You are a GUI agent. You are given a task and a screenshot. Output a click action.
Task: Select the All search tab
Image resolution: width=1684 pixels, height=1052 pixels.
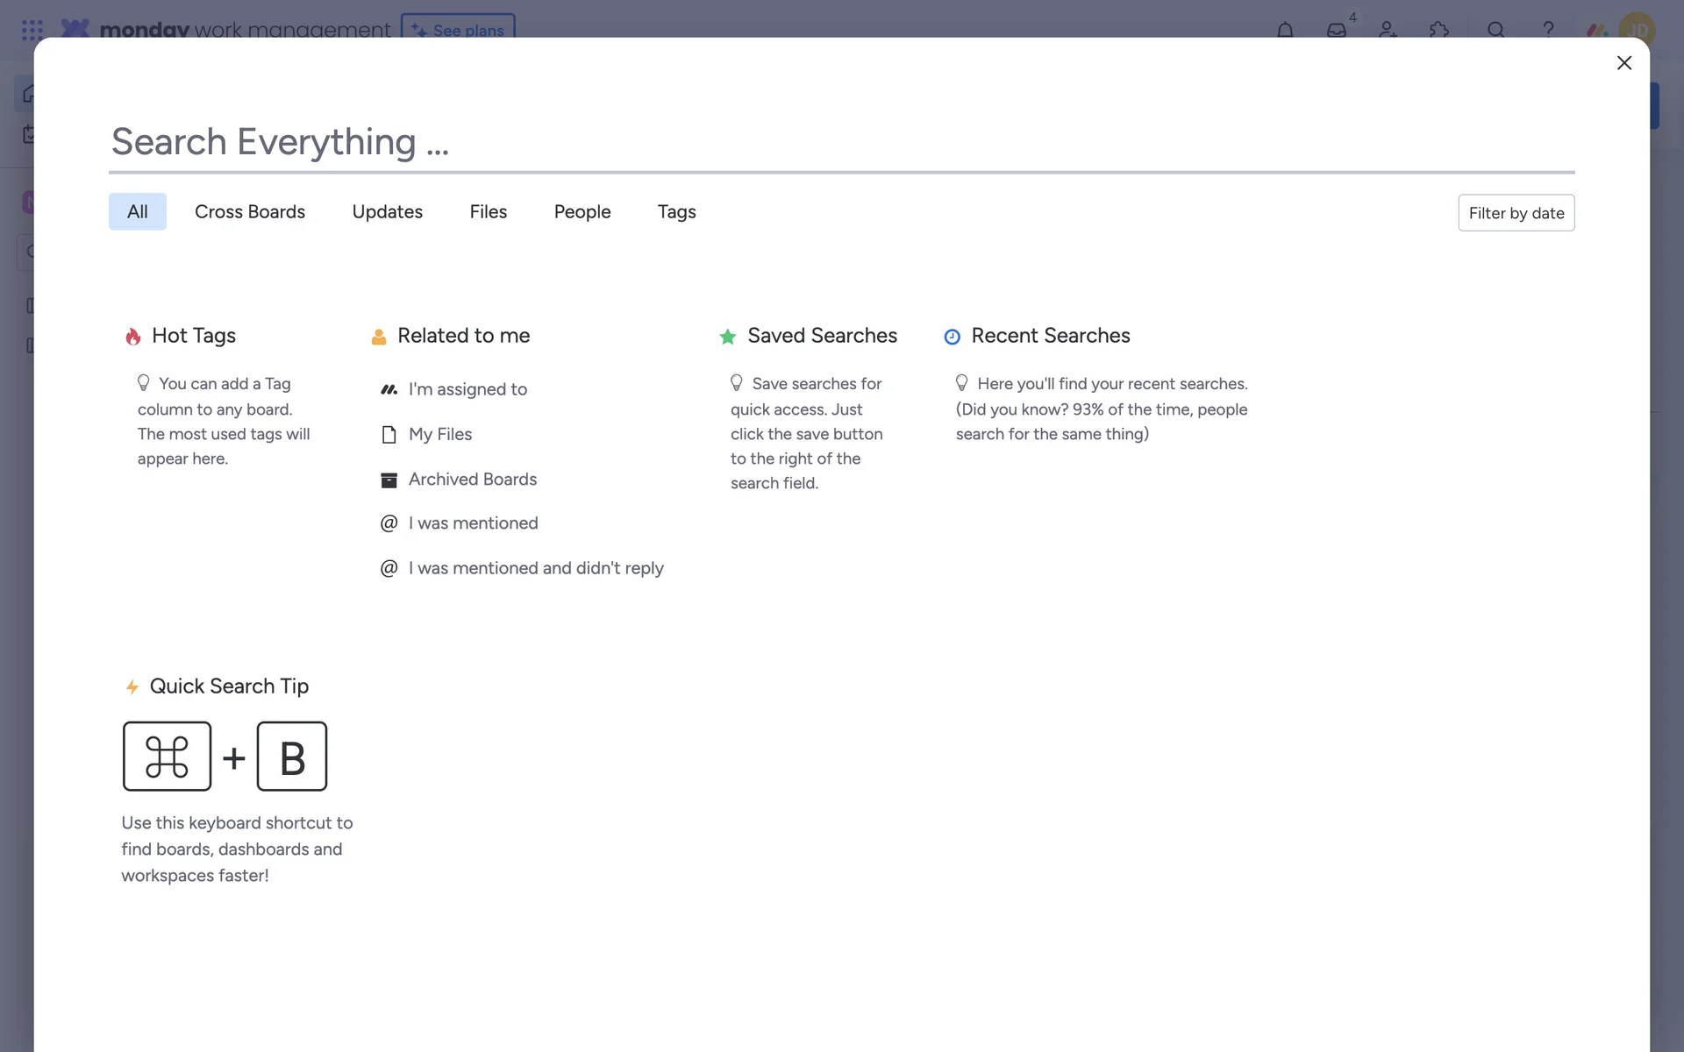click(x=138, y=212)
